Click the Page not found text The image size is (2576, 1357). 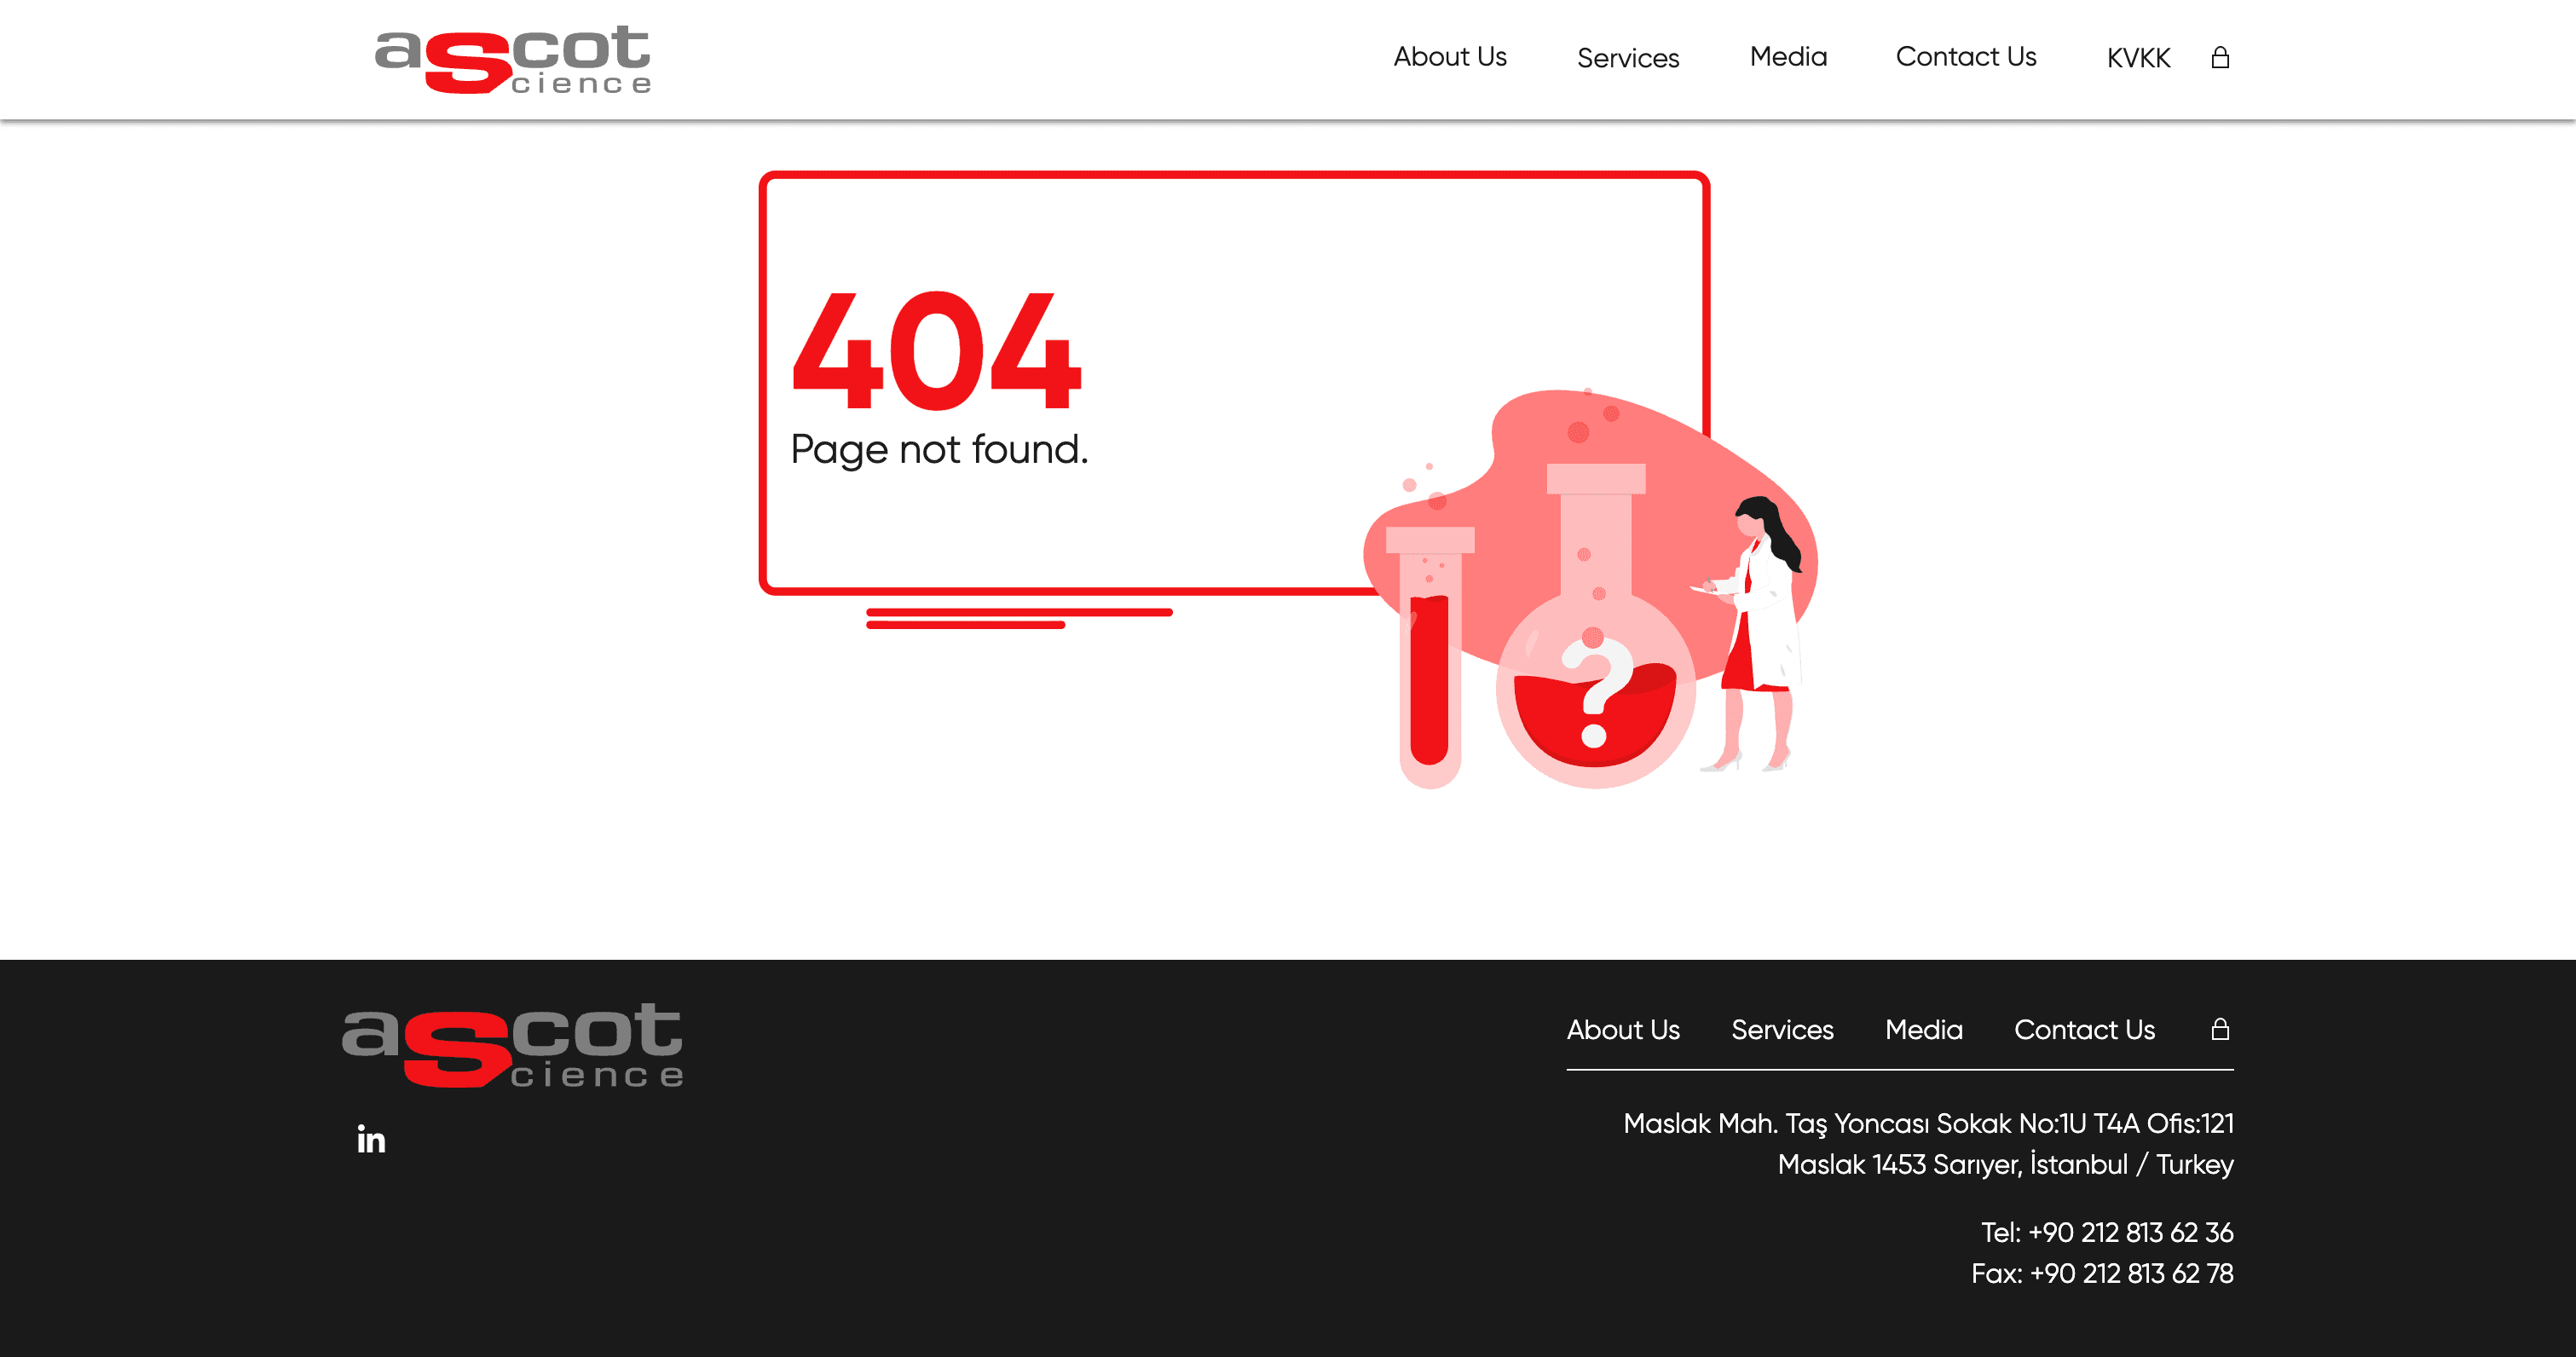(x=940, y=449)
